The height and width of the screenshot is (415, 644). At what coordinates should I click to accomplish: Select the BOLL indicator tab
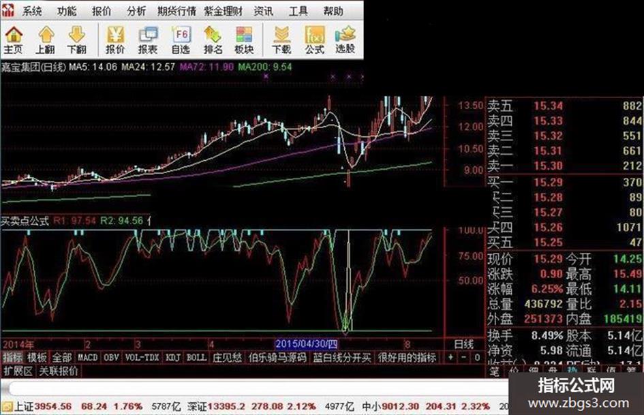[x=196, y=358]
